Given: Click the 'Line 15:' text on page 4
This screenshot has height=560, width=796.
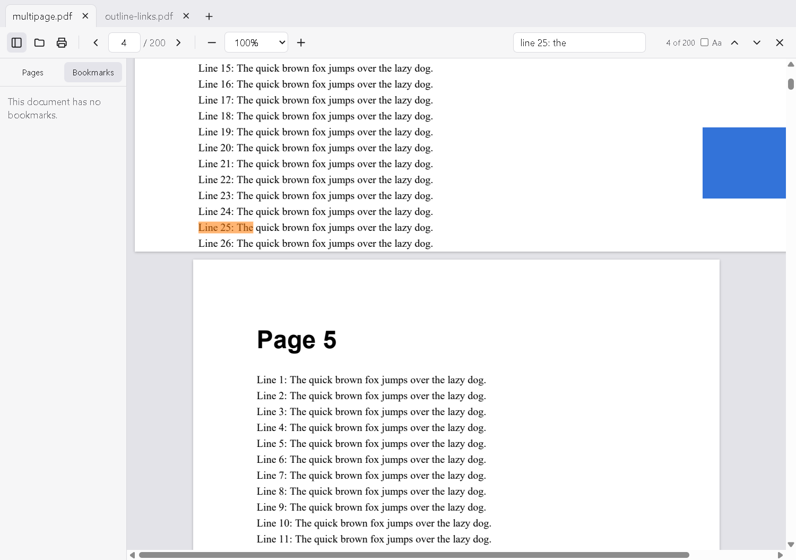Looking at the screenshot, I should (x=216, y=68).
